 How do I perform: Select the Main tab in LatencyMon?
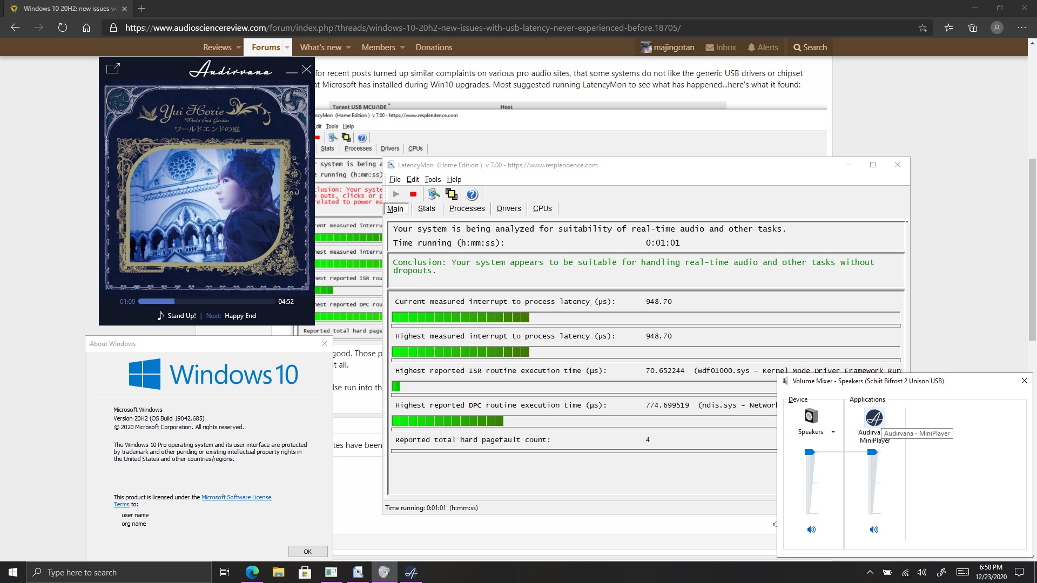395,209
